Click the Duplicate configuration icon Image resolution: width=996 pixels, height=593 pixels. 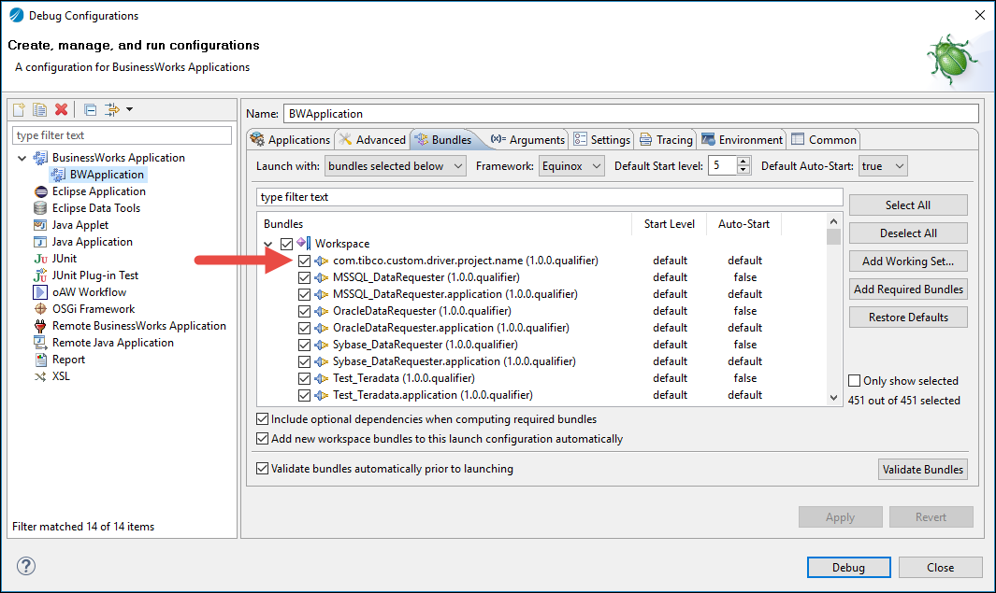point(39,109)
